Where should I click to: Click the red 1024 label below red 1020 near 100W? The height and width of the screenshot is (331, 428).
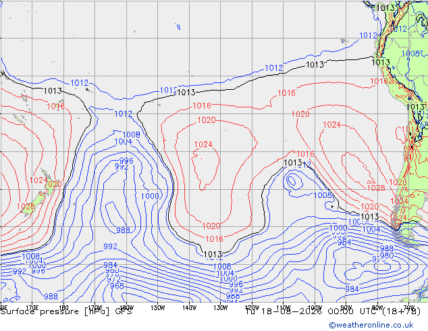pos(332,125)
